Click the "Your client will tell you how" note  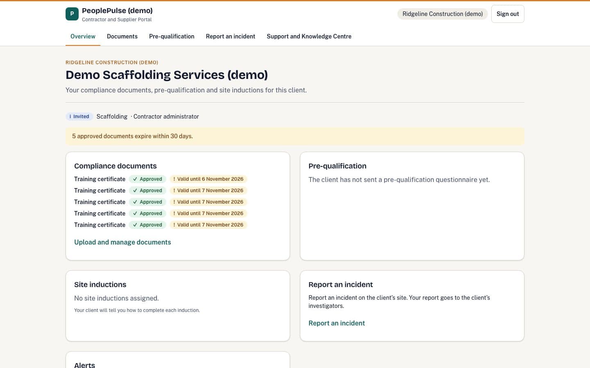pyautogui.click(x=137, y=310)
